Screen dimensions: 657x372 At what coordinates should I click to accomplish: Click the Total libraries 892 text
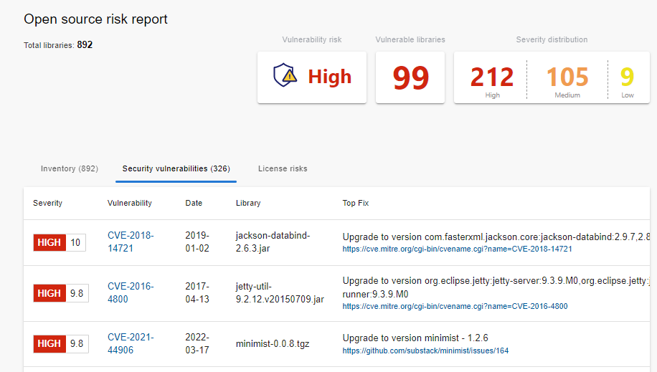(x=58, y=45)
